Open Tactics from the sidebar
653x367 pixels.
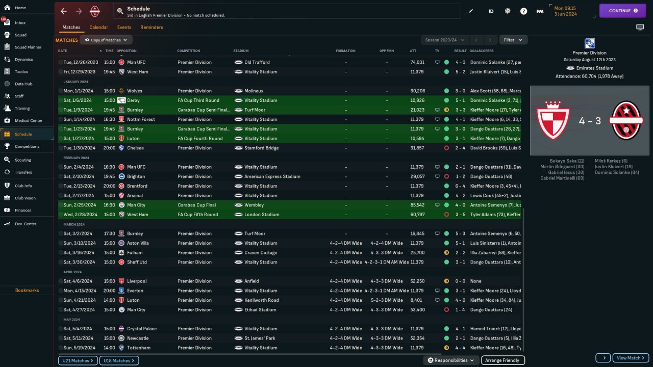21,71
